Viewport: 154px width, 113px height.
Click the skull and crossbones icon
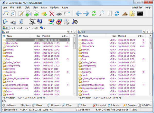point(32,22)
